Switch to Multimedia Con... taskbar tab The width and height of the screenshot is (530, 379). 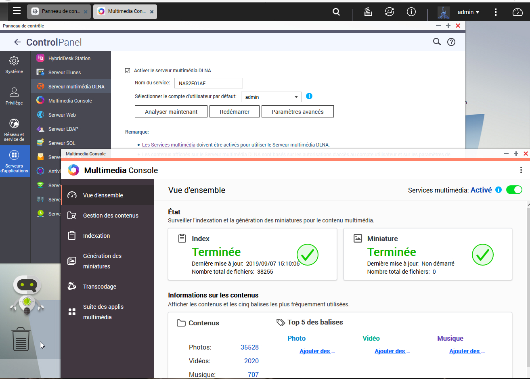tap(125, 12)
